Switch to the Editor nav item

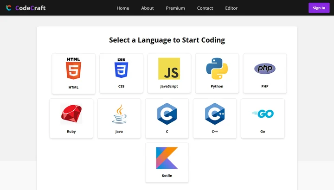tap(231, 8)
